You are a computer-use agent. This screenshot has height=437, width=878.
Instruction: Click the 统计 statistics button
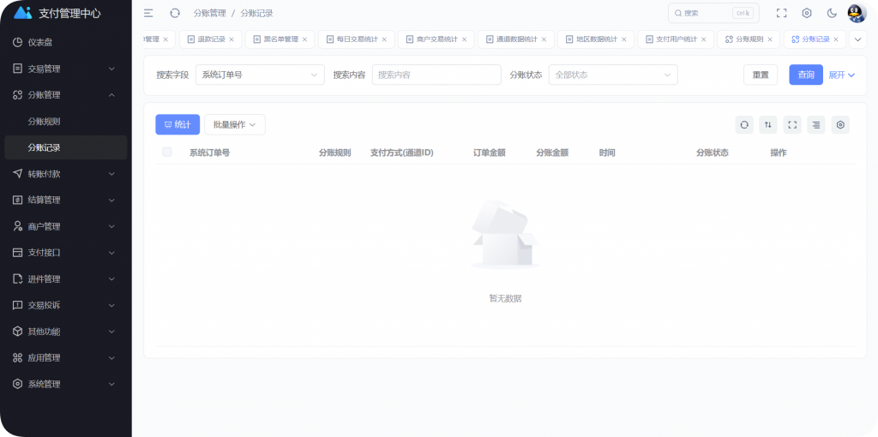177,125
